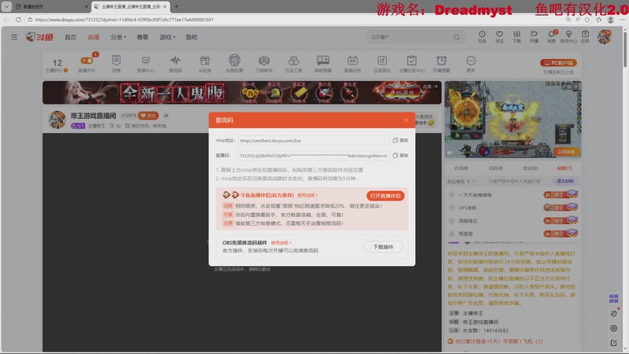This screenshot has width=629, height=354.
Task: Click the 开播 start-streaming icon
Action: click(x=534, y=36)
